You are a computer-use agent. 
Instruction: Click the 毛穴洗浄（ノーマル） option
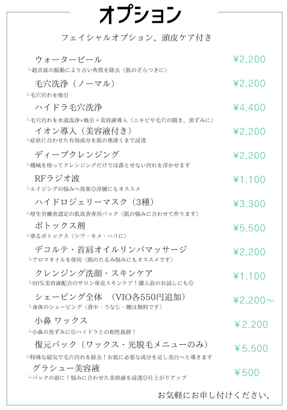pos(75,83)
